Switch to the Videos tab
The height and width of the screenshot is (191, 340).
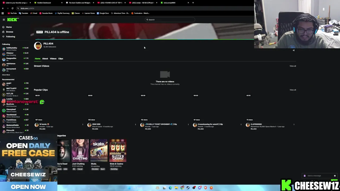pos(53,59)
